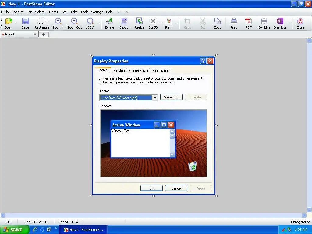Click the horizontal scrollbar left arrow
The image size is (312, 234).
(x=2, y=215)
